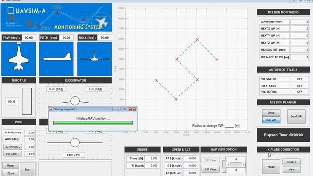Screen dimensions: 313x176
Task: Click the throttle percentage field
Action: (x=12, y=102)
